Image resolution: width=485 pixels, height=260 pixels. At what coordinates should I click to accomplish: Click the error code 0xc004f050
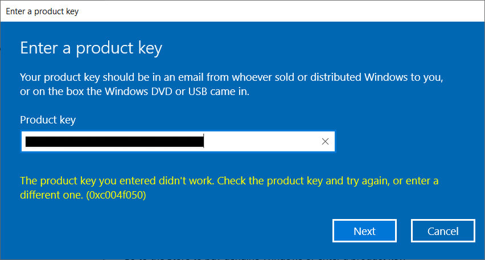(118, 196)
